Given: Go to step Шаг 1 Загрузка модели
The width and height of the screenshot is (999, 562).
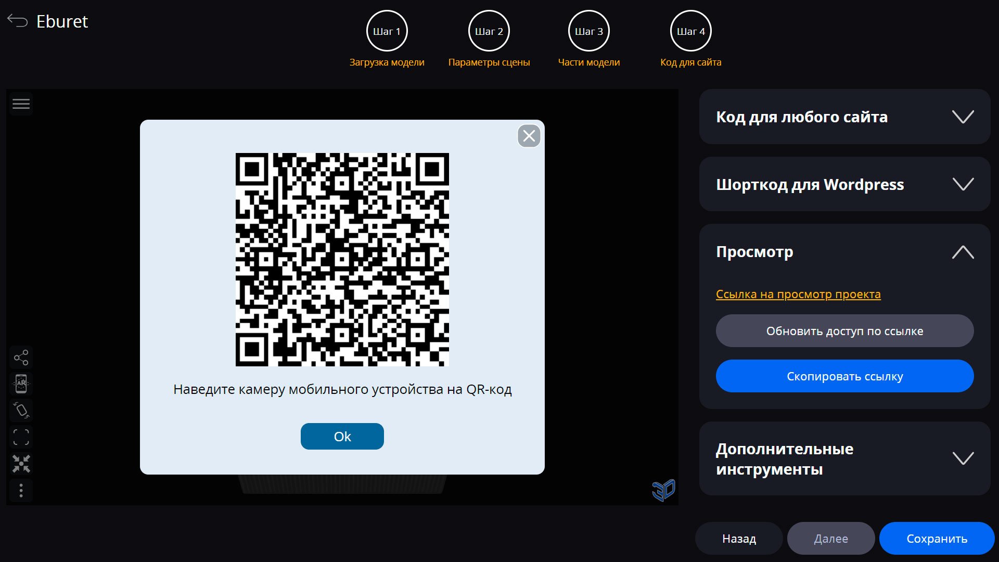Looking at the screenshot, I should tap(387, 31).
